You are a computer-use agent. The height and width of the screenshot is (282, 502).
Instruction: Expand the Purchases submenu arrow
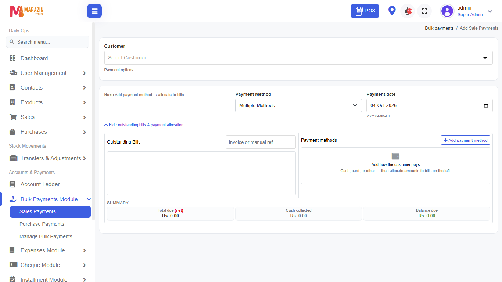(x=85, y=132)
